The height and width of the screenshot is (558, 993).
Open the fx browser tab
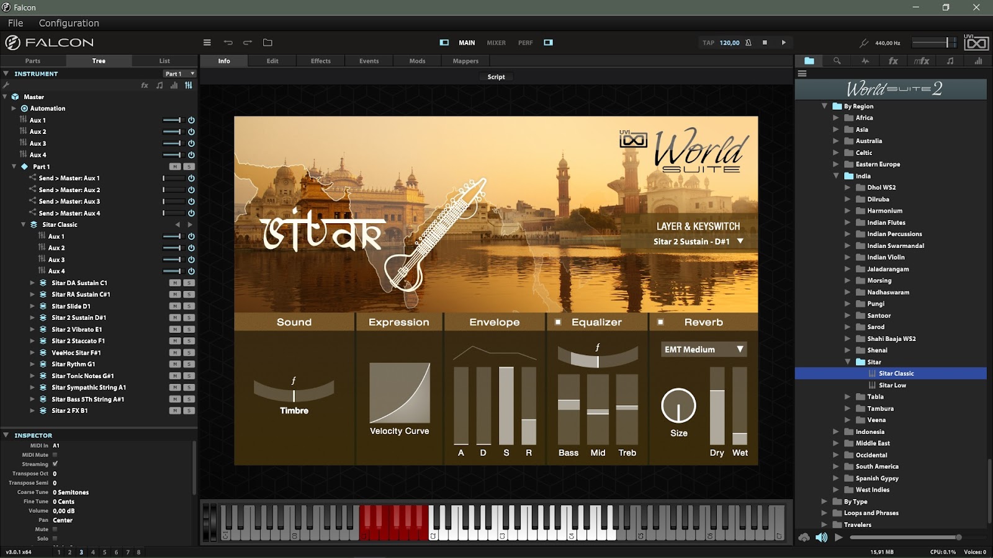point(893,61)
